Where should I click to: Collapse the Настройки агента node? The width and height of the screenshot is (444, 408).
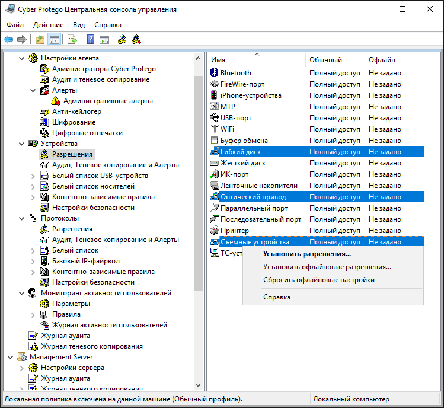coord(21,58)
